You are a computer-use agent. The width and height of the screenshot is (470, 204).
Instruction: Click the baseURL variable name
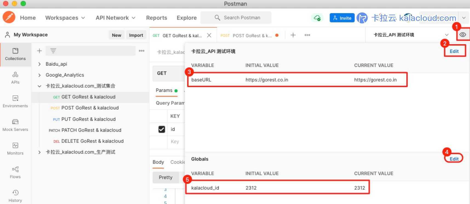(x=201, y=80)
